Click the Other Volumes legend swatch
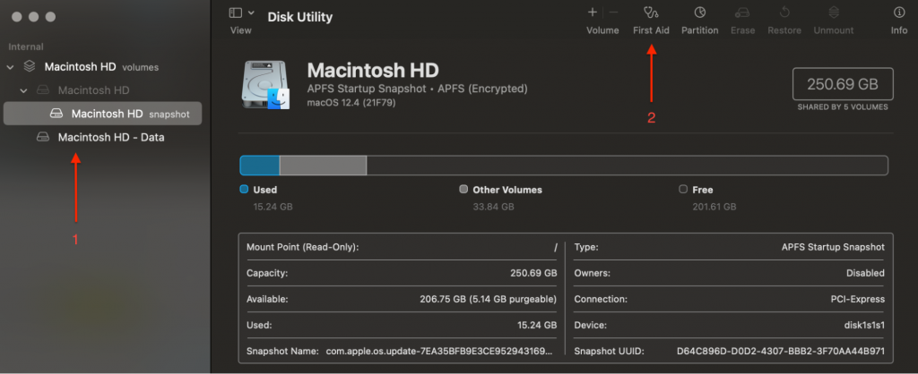Image resolution: width=918 pixels, height=374 pixels. pyautogui.click(x=463, y=190)
